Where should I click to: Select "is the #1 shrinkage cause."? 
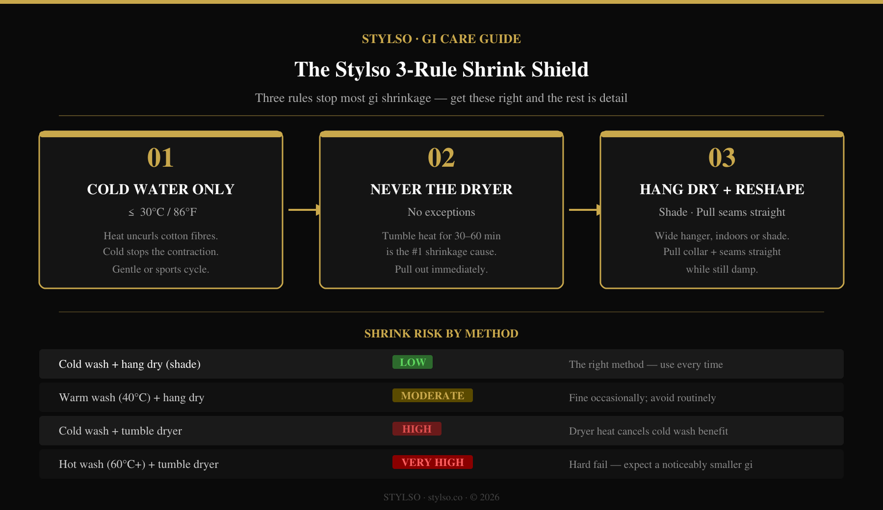pyautogui.click(x=441, y=252)
